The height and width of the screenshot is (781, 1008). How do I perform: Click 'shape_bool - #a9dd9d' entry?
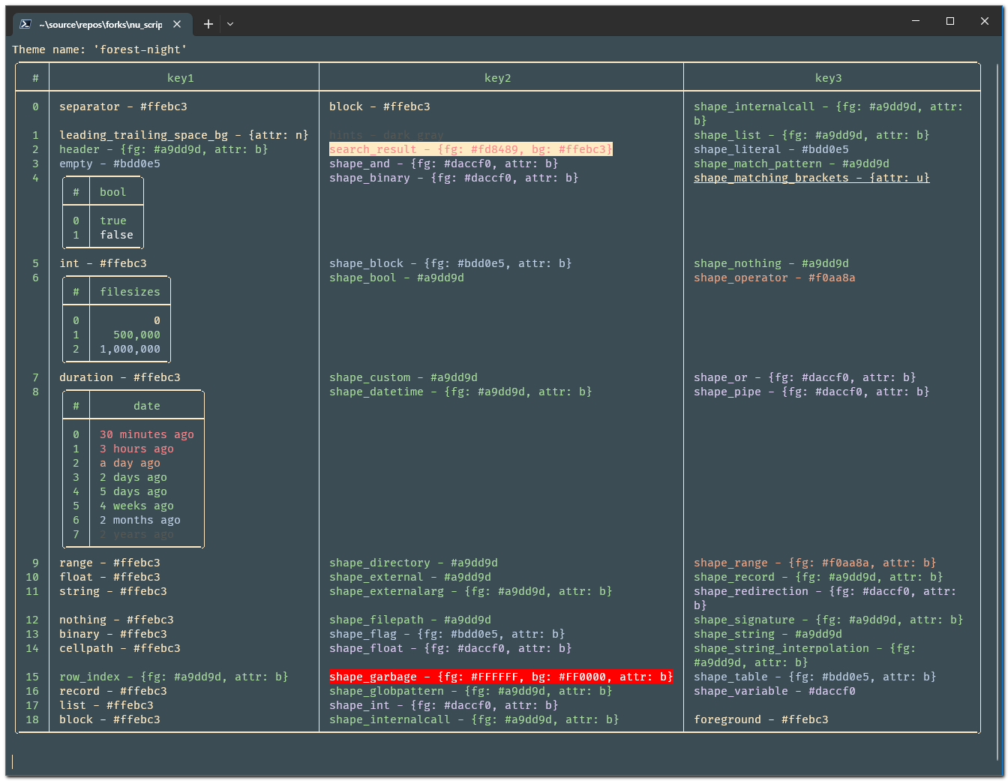pos(397,278)
